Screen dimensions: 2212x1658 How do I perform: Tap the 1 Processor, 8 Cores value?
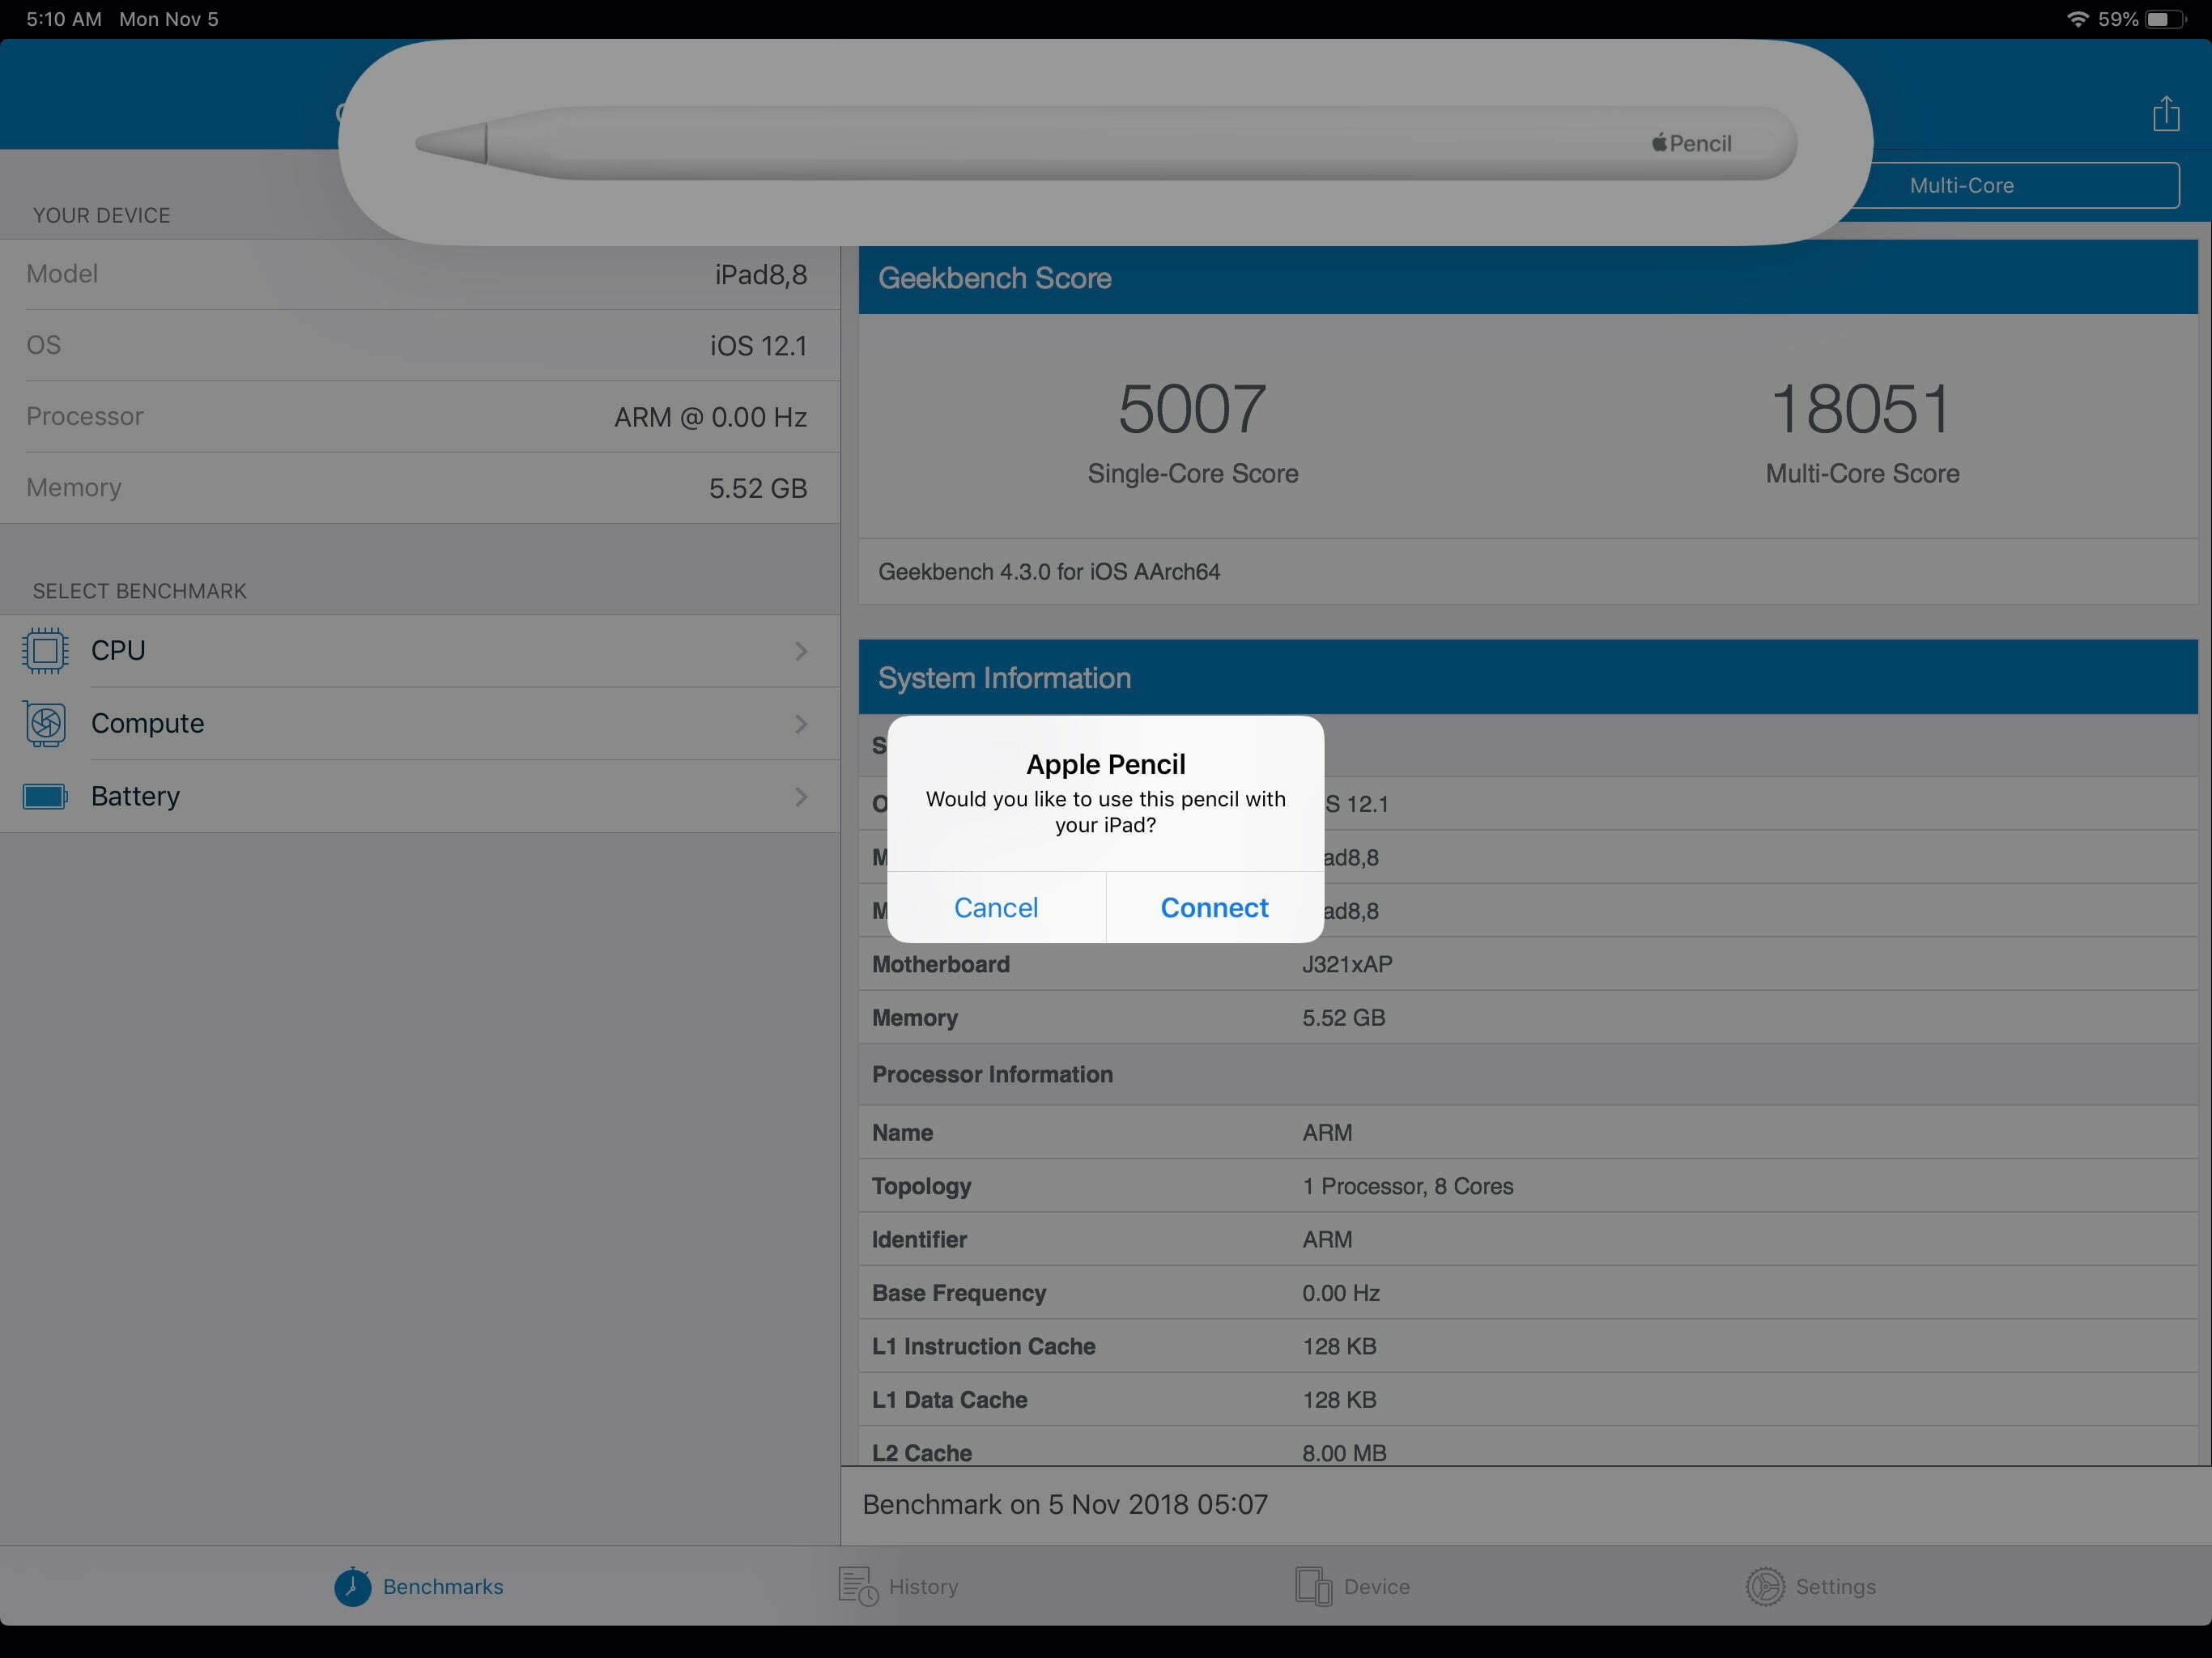click(x=1407, y=1186)
